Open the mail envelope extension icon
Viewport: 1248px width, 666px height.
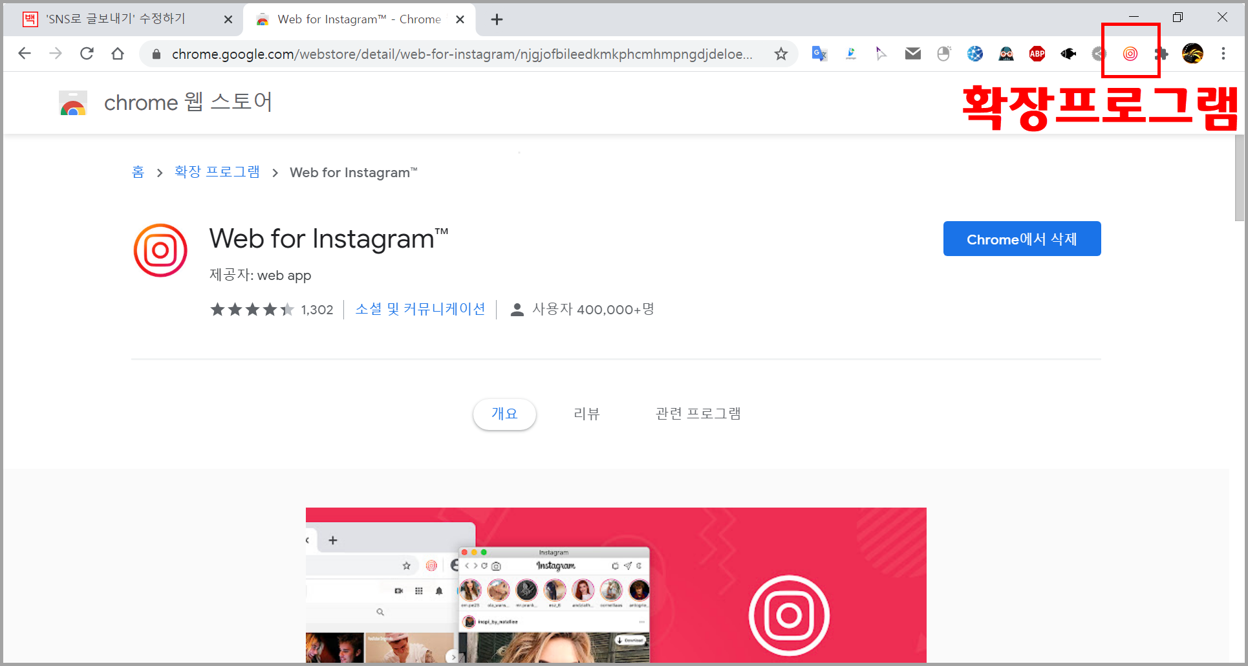tap(912, 54)
